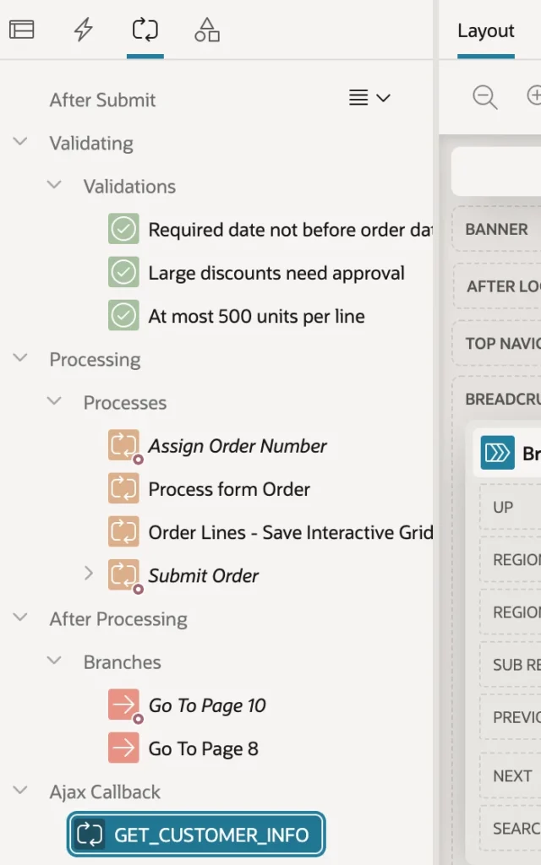Viewport: 541px width, 865px height.
Task: Collapse the Validating node
Action: [20, 142]
